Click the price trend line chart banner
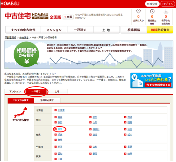176x162 pixels. pyautogui.click(x=89, y=55)
